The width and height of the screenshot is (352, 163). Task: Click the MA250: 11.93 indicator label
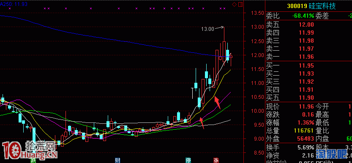pyautogui.click(x=14, y=4)
